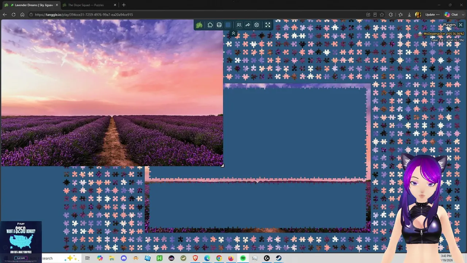This screenshot has height=263, width=467.
Task: Open Microsoft Edge from the taskbar
Action: click(x=207, y=258)
